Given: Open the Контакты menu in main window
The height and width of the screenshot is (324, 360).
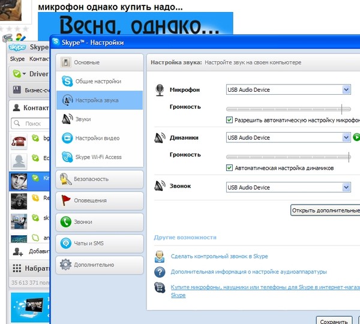Looking at the screenshot, I should pos(39,59).
